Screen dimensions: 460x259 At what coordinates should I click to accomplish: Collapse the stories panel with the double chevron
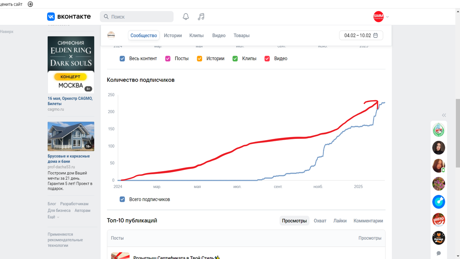(444, 115)
